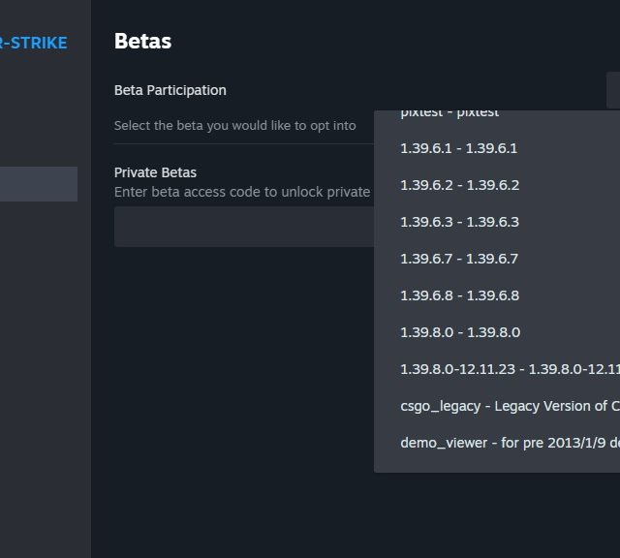This screenshot has height=558, width=620.
Task: Click 'Enter beta access code' description text
Action: coord(242,192)
